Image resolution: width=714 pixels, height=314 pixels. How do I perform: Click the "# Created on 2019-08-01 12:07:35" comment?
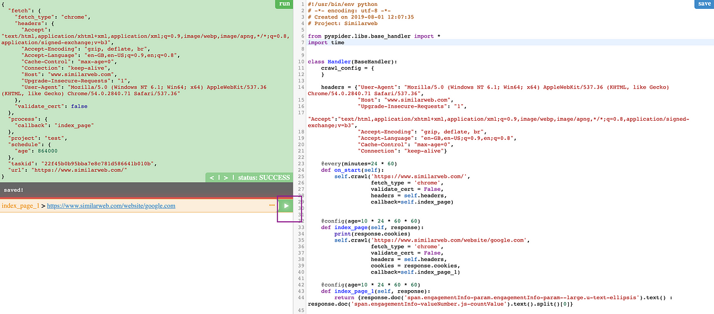(x=361, y=17)
